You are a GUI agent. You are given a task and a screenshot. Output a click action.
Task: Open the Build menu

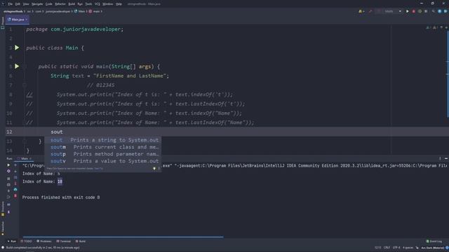(72, 4)
